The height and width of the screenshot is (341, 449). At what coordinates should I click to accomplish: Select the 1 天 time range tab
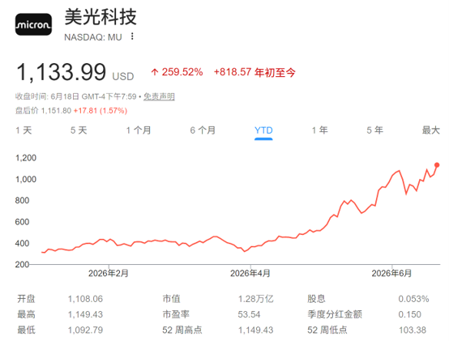[x=24, y=130]
